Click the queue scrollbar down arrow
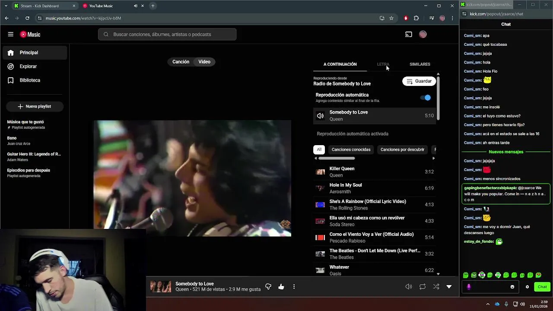Screen dimensions: 553x311 tap(438, 274)
